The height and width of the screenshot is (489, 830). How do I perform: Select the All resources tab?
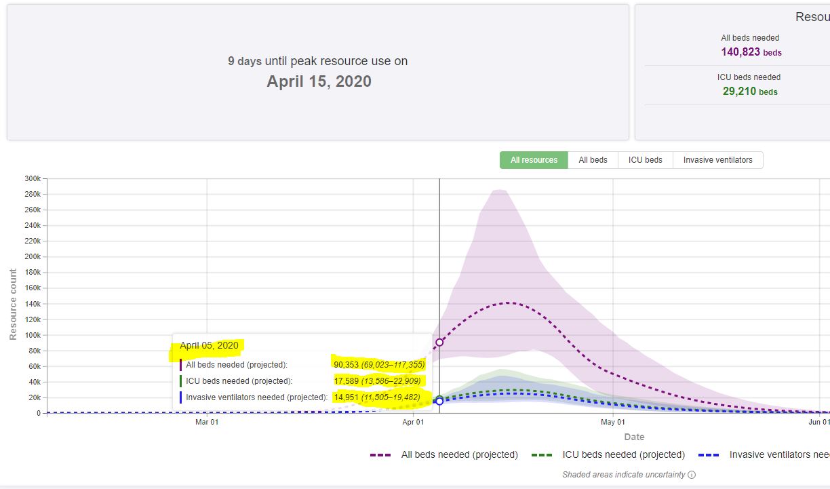[x=534, y=160]
